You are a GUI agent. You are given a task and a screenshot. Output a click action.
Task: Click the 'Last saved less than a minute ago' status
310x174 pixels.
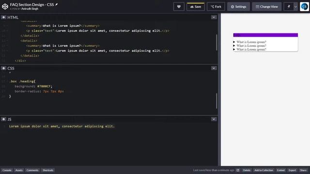[x=214, y=170]
